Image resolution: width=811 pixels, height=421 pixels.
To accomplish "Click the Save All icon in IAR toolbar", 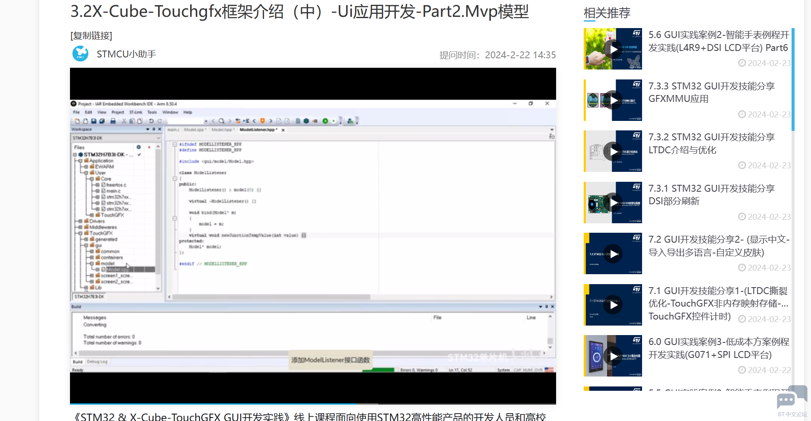I will point(102,121).
